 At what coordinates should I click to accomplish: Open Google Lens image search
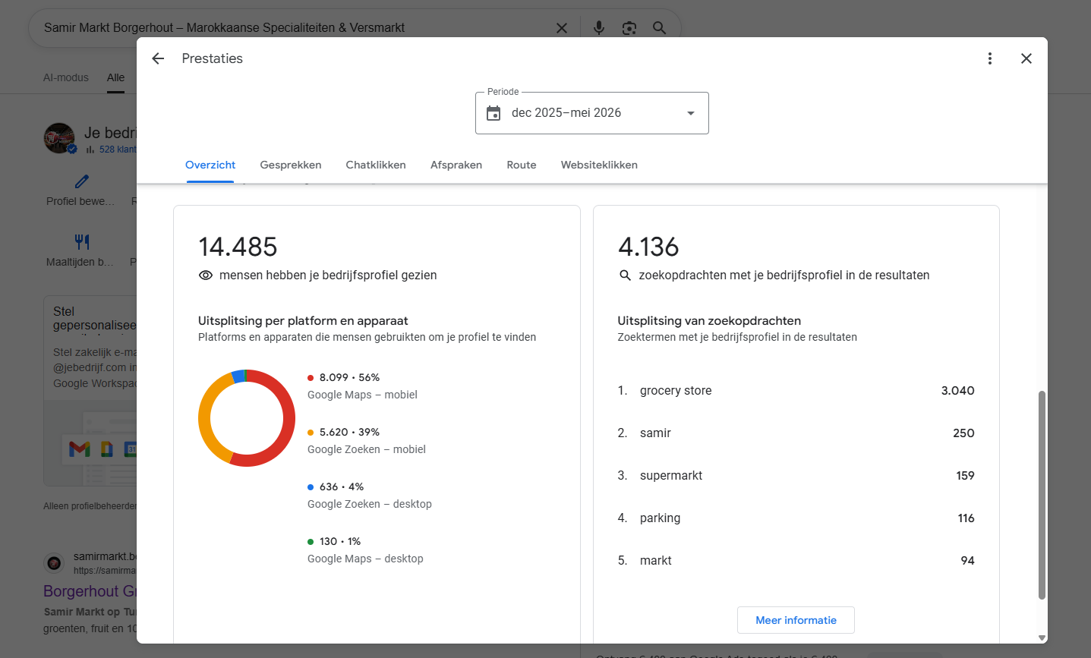coord(629,28)
